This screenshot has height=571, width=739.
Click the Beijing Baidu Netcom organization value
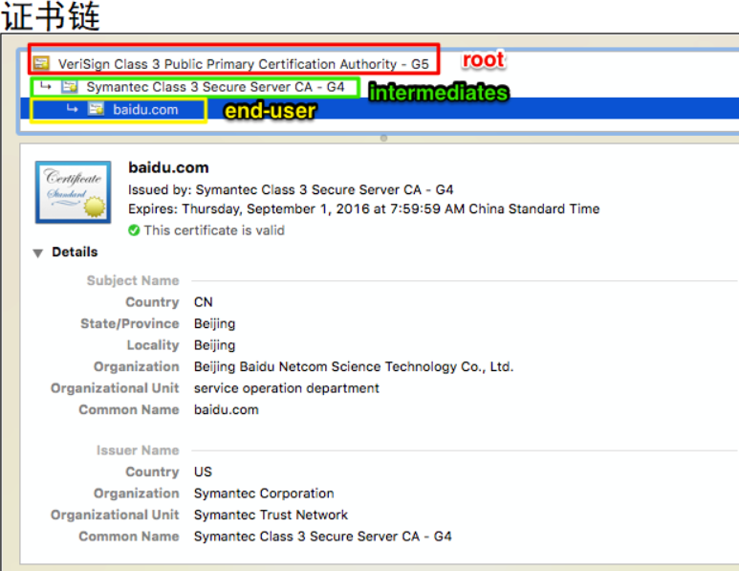coord(354,367)
